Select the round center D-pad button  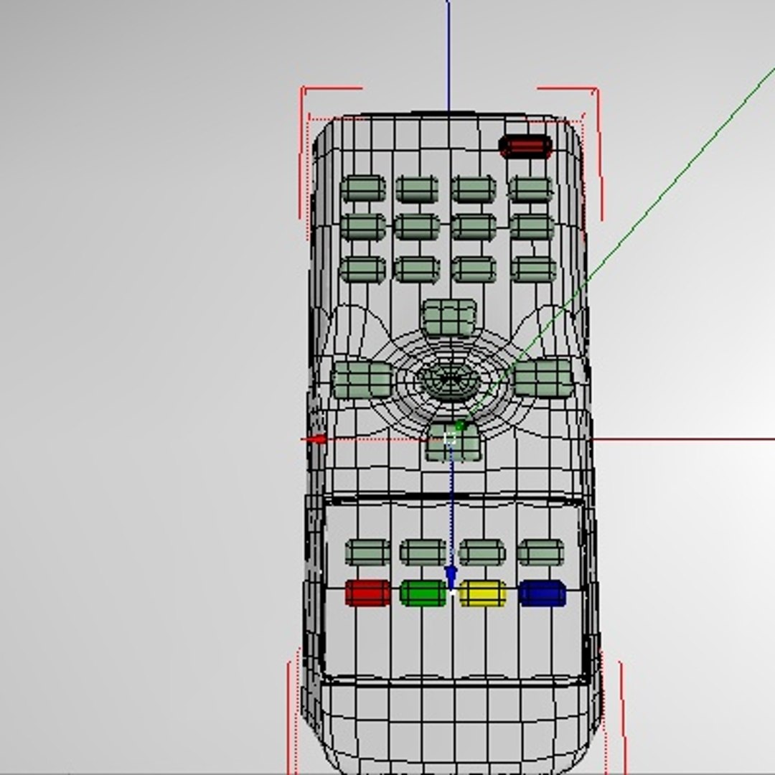pyautogui.click(x=449, y=381)
